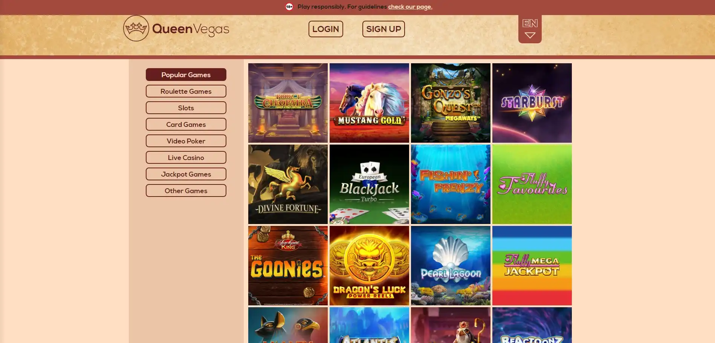This screenshot has width=715, height=343.
Task: Open Gonzo's Quest Megaways tile
Action: click(x=451, y=103)
